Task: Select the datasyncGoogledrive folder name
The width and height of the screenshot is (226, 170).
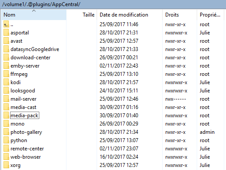Action: 35,49
